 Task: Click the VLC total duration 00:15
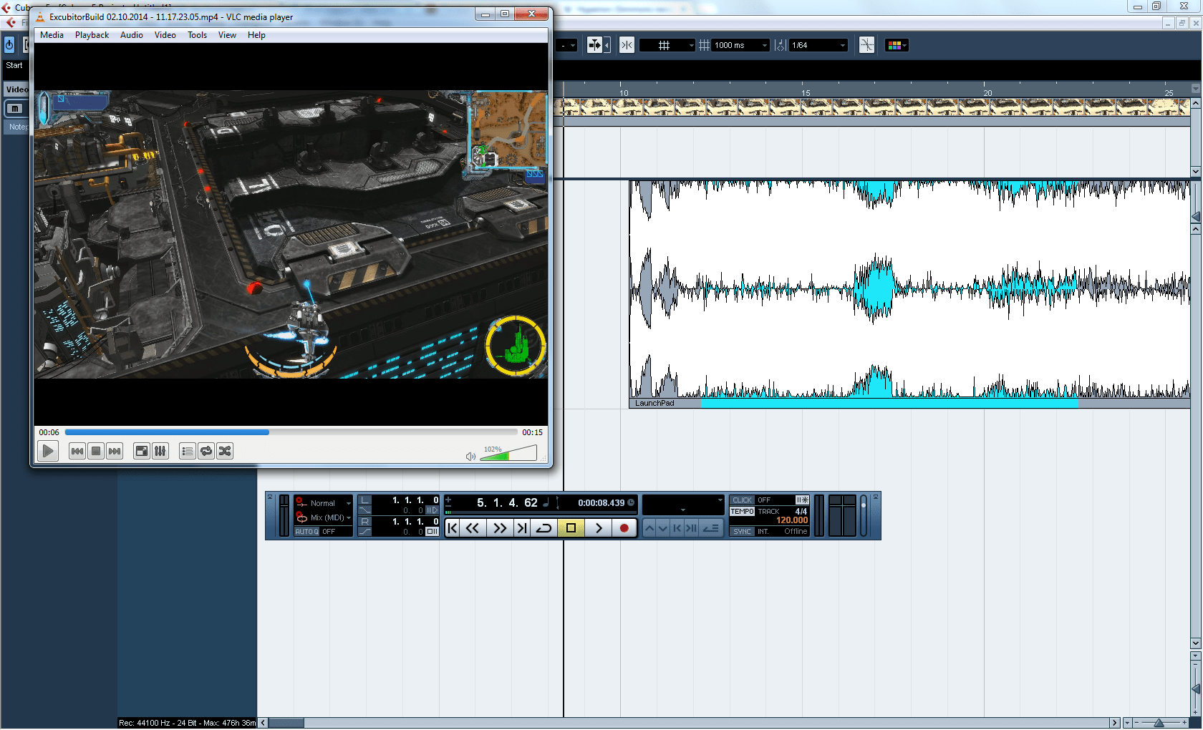coord(532,432)
